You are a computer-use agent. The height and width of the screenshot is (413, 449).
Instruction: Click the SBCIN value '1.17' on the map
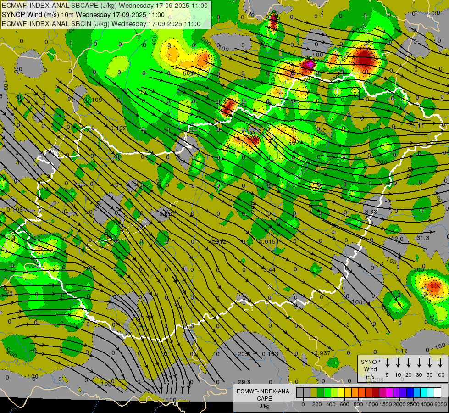click(x=401, y=351)
